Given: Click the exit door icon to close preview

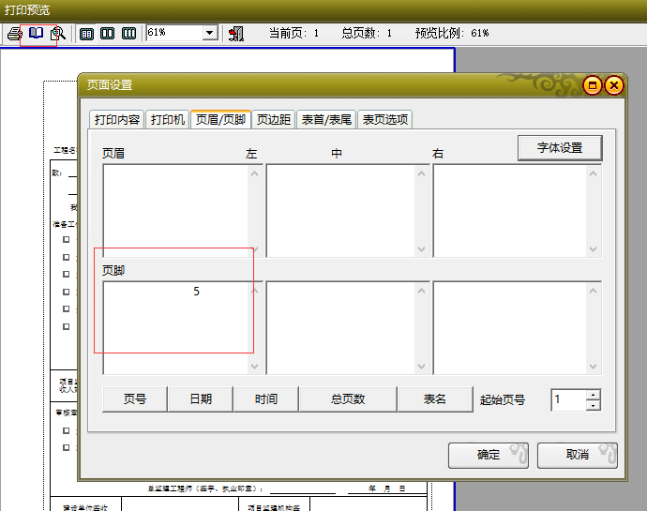Looking at the screenshot, I should pyautogui.click(x=235, y=34).
